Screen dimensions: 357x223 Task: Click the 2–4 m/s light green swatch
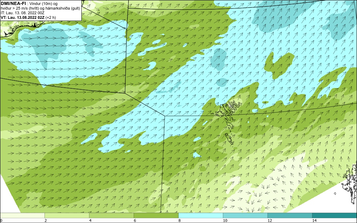67,216
